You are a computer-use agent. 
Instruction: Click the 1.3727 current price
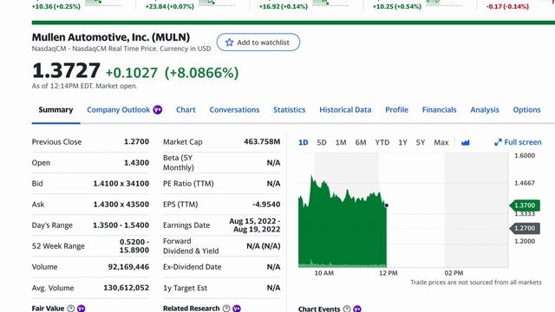66,70
